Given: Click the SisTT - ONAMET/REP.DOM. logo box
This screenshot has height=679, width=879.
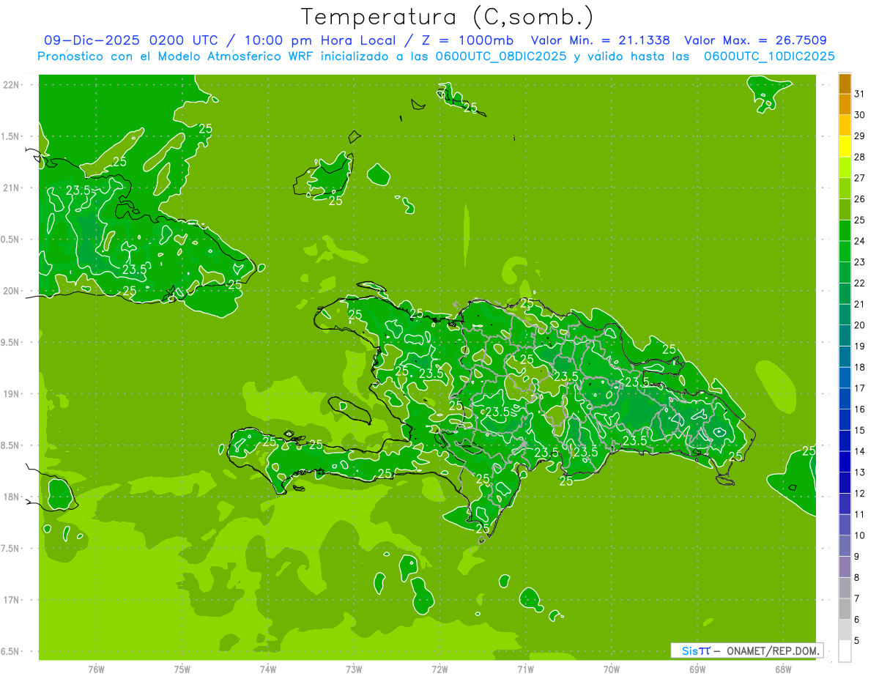Looking at the screenshot, I should (746, 650).
